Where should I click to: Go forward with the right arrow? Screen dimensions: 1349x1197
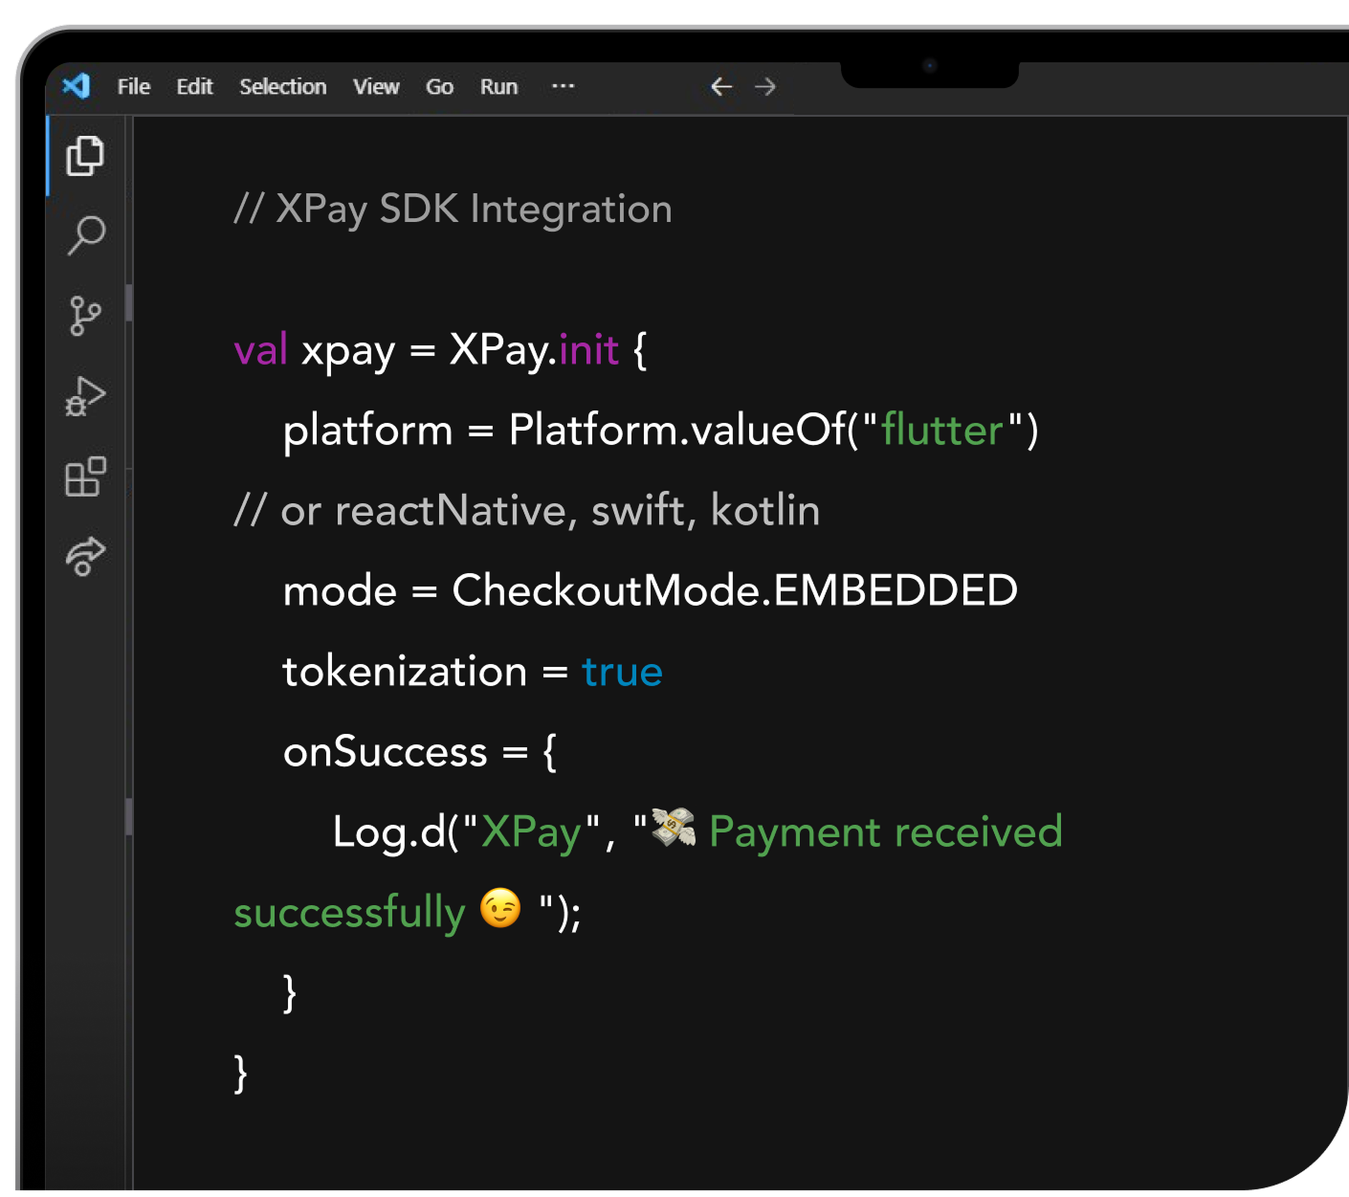click(765, 87)
